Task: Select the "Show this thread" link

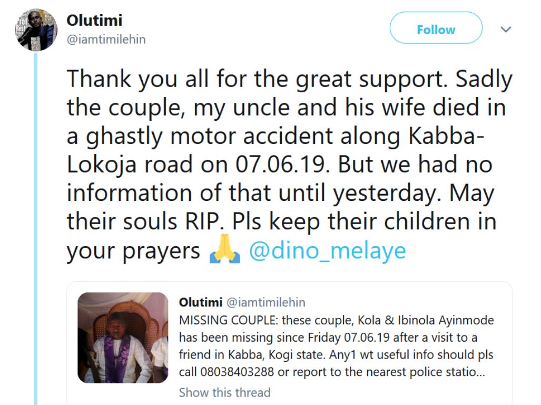Action: 224,392
